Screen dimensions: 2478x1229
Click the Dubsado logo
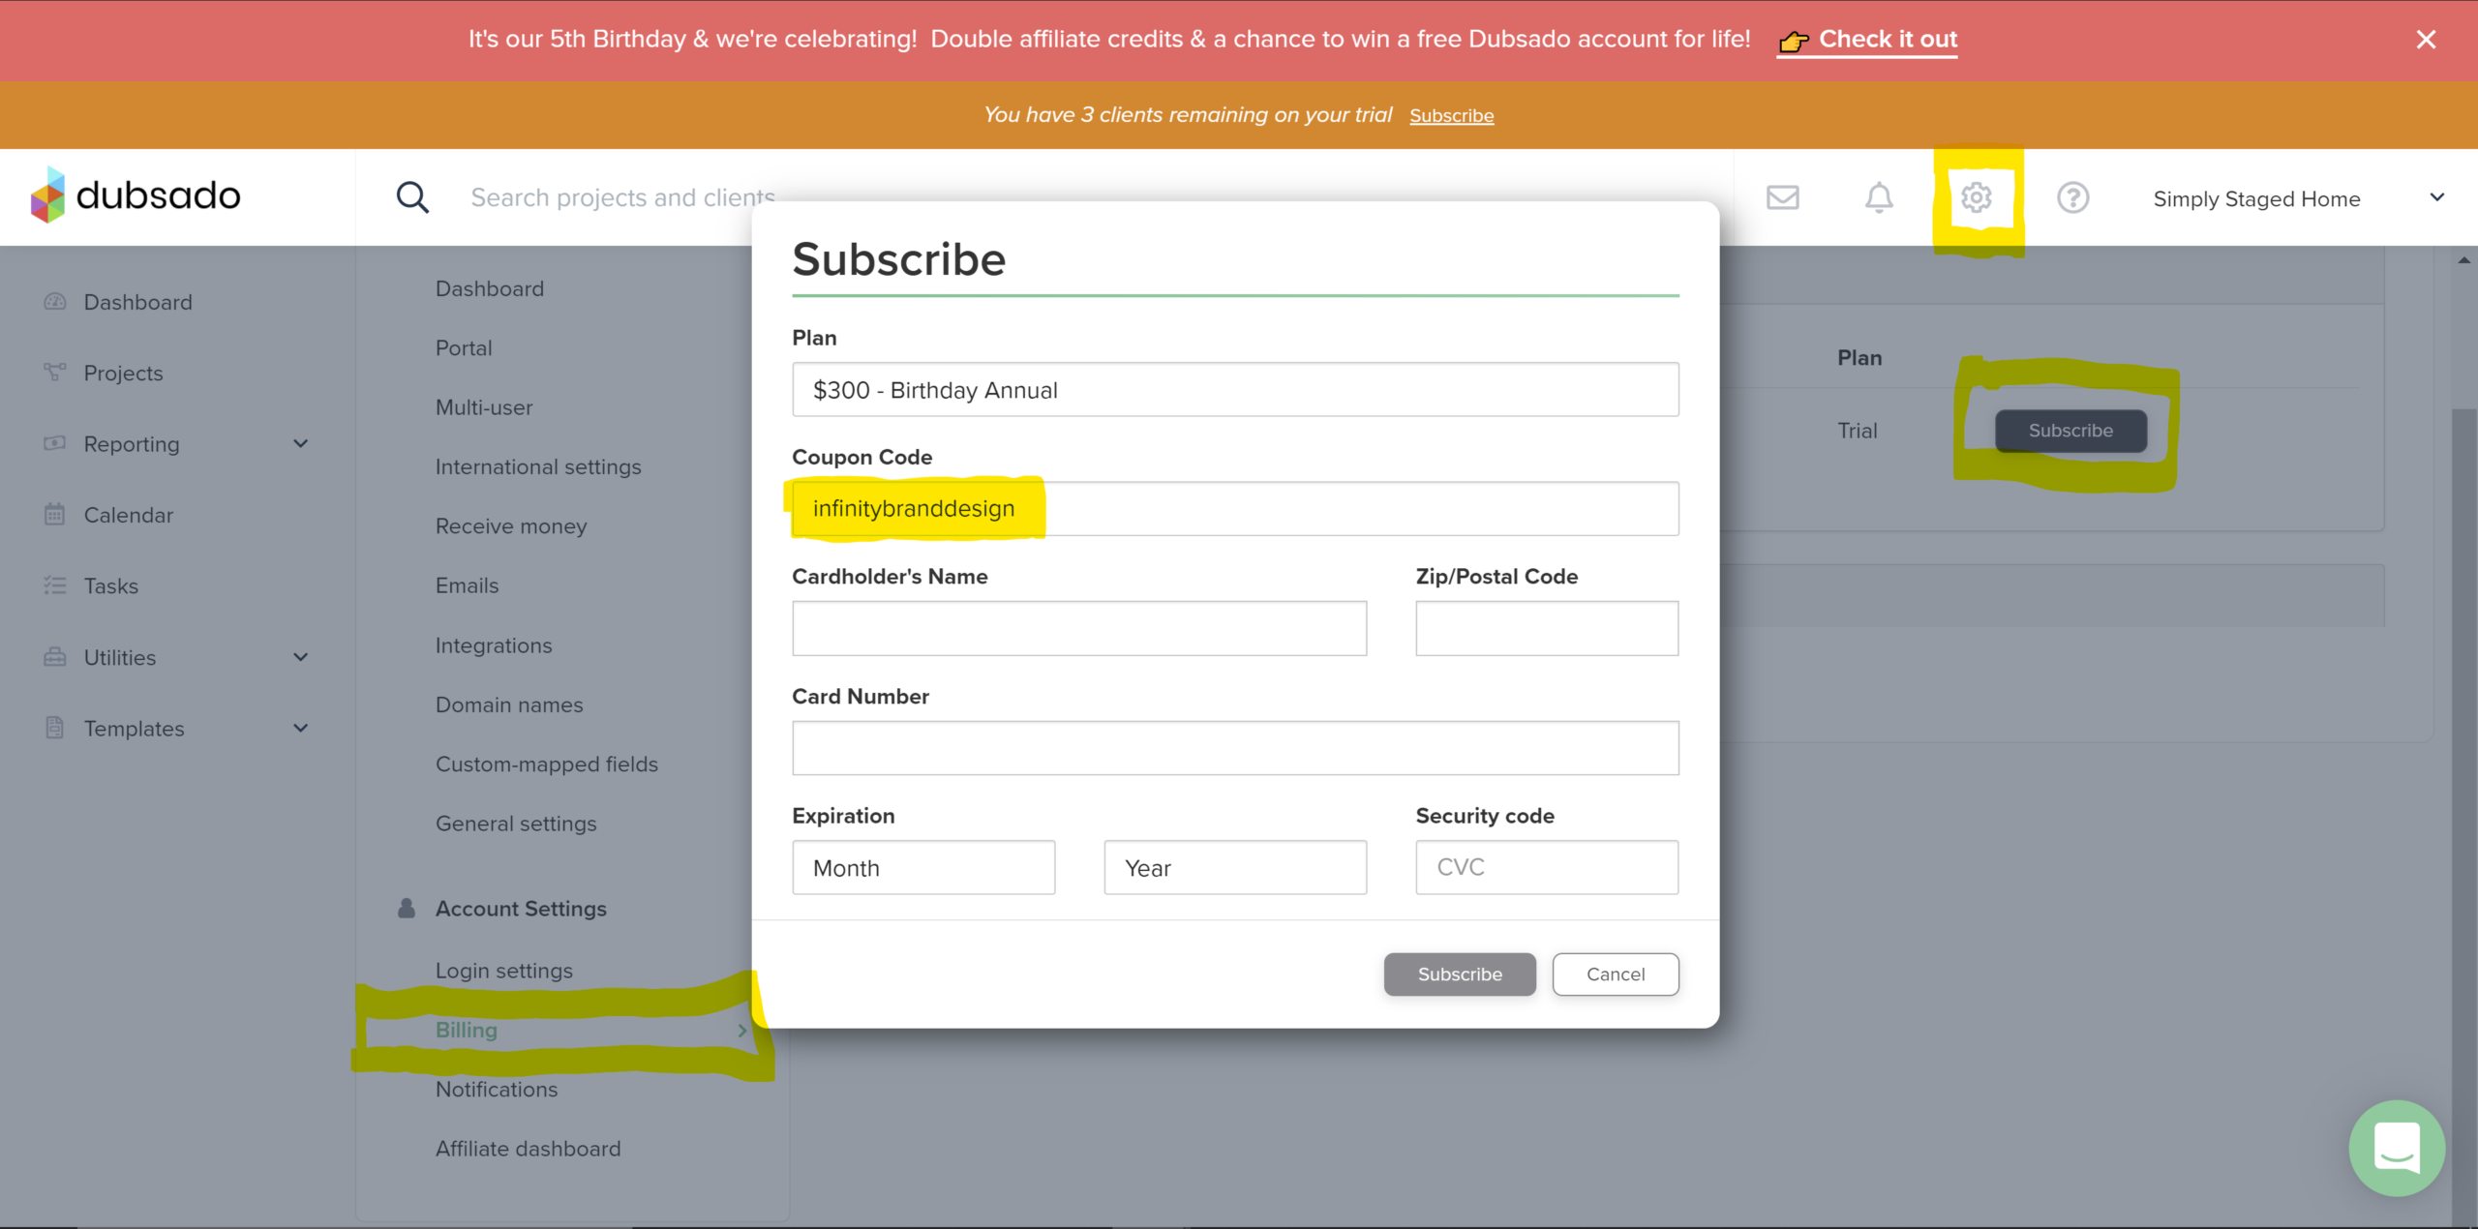[136, 195]
